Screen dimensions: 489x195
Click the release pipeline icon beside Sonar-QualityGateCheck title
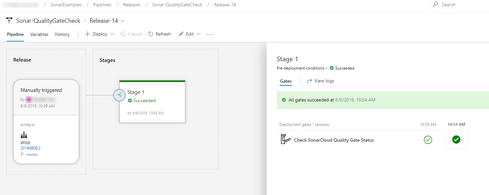click(9, 20)
